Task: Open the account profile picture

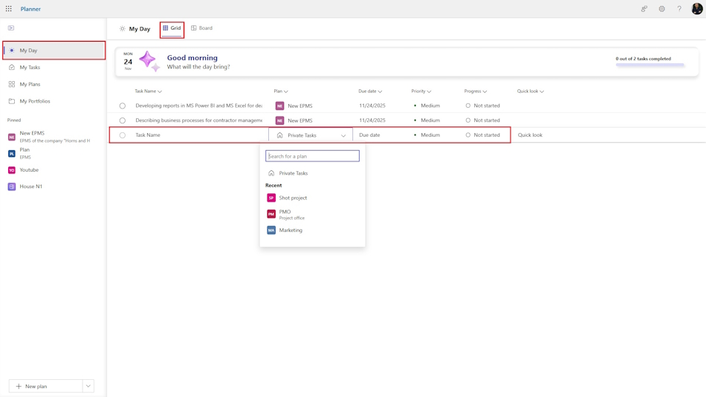Action: (x=696, y=9)
